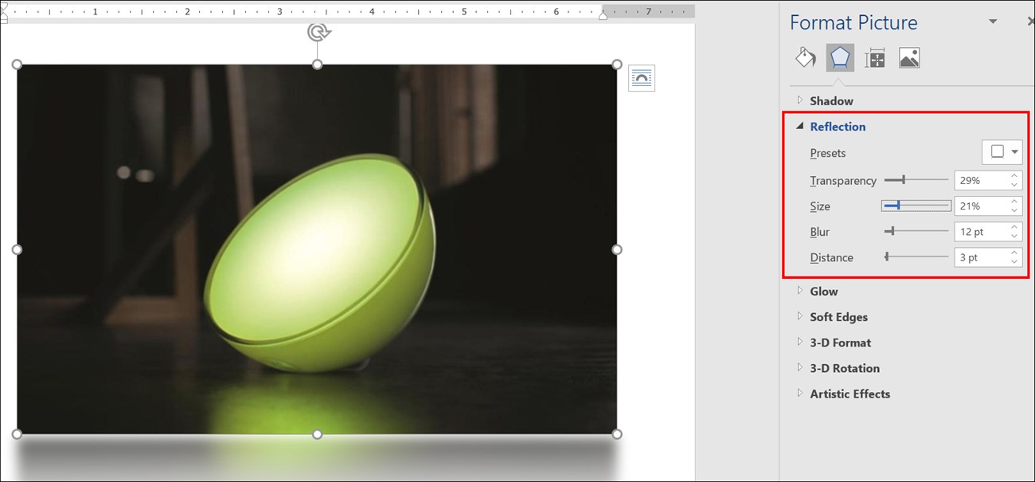Switch to the Picture tab icon

(x=909, y=58)
